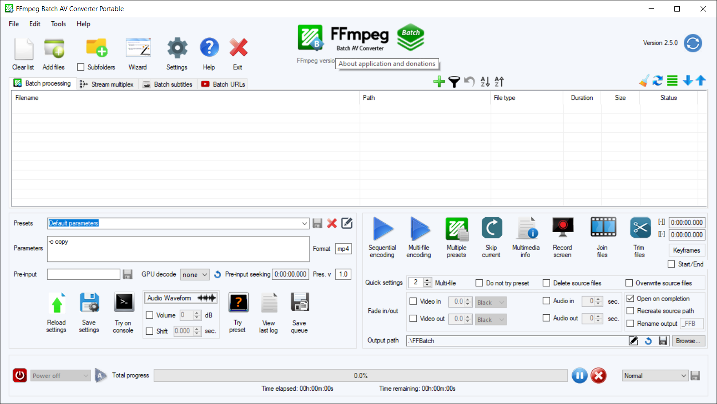Click Skip current
Image resolution: width=717 pixels, height=404 pixels.
pos(491,228)
